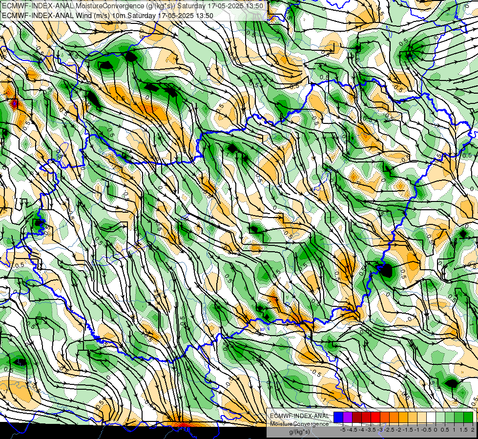Screen dimensions: 478x439
Task: Click the Wind (m/s) 10m title line
Action: [x=107, y=16]
